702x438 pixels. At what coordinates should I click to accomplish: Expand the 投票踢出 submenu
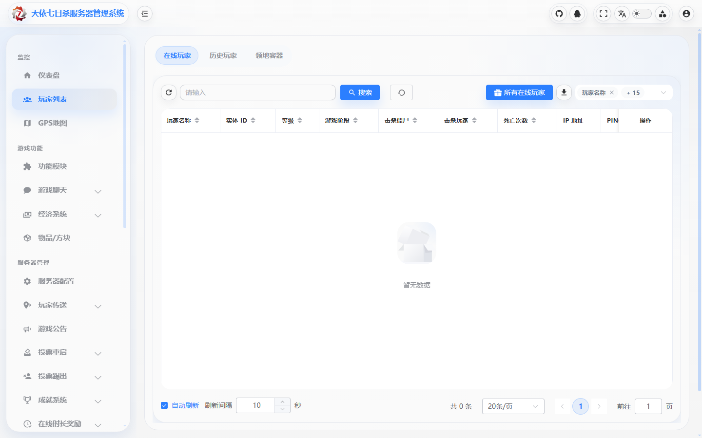[x=64, y=376]
